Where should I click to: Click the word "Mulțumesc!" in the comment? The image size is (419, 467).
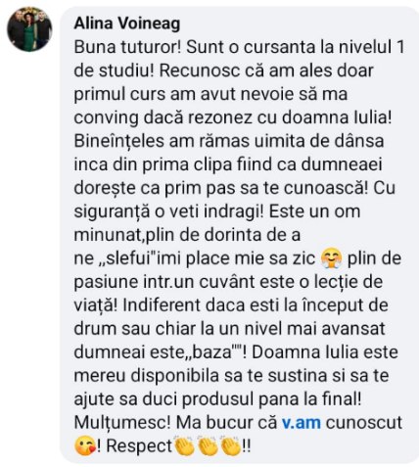click(x=122, y=423)
